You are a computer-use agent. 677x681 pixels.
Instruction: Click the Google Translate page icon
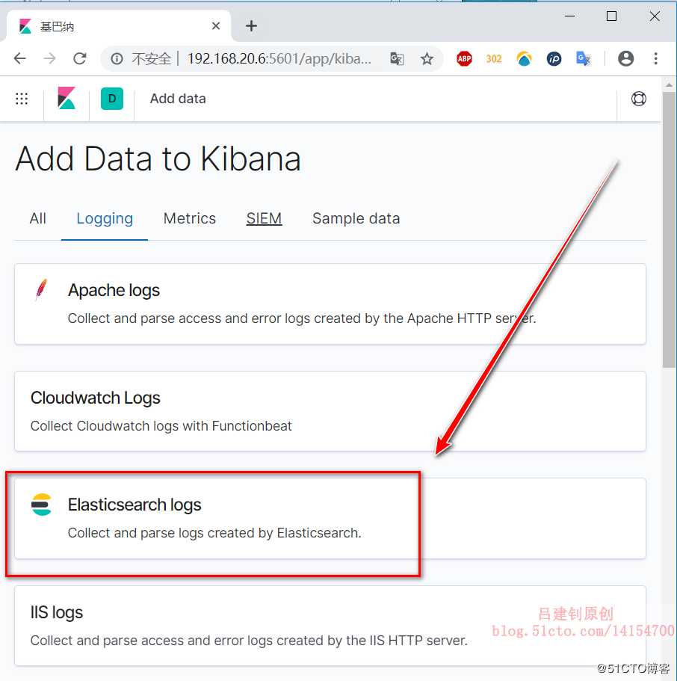397,59
